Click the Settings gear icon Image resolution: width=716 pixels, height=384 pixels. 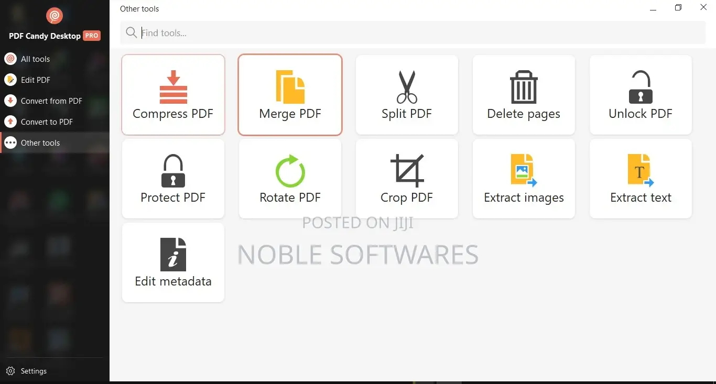click(10, 371)
